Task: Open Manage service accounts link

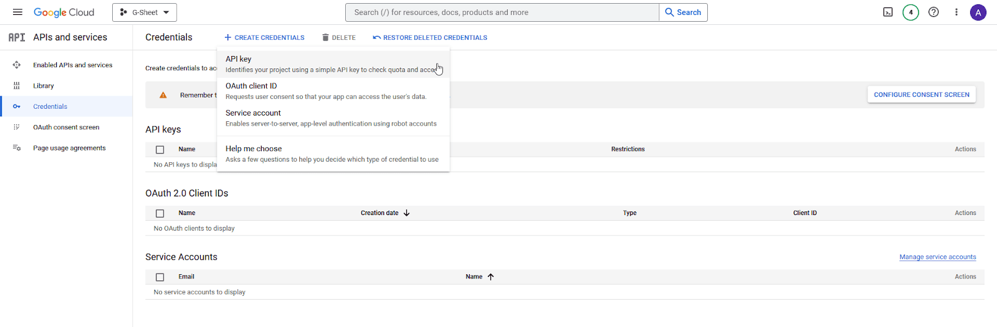Action: click(937, 257)
